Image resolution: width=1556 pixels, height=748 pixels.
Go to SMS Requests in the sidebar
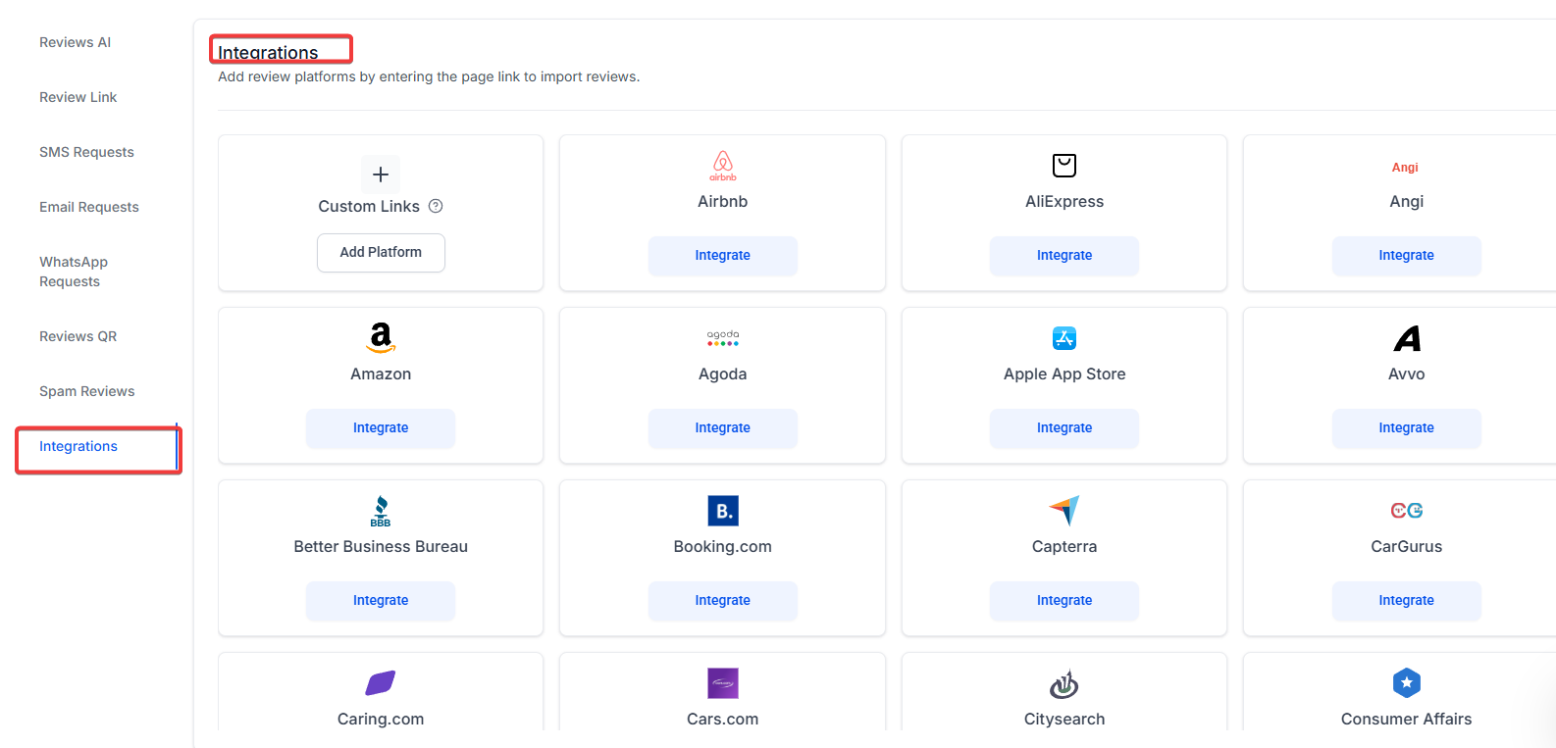click(x=86, y=152)
